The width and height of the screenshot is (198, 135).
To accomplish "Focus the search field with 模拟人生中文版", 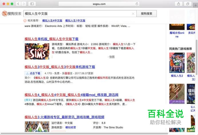I will tap(80, 14).
